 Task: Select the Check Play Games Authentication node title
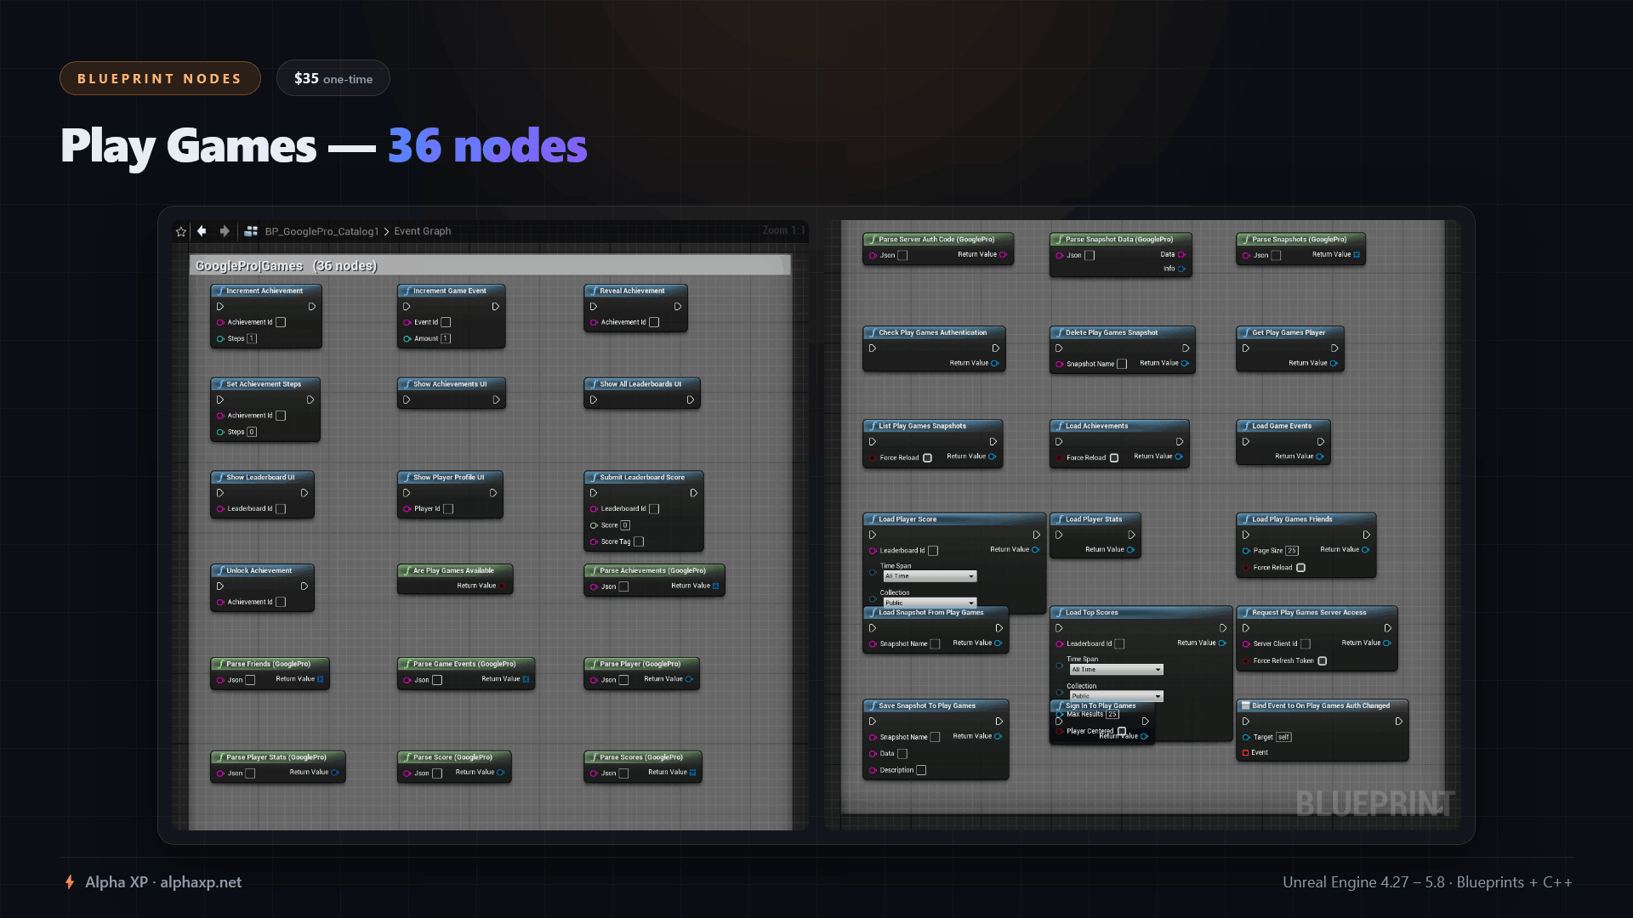pos(932,332)
